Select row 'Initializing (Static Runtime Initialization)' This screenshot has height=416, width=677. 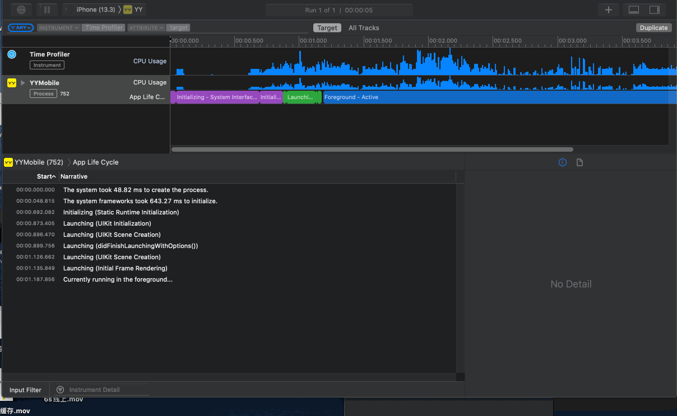tap(230, 212)
